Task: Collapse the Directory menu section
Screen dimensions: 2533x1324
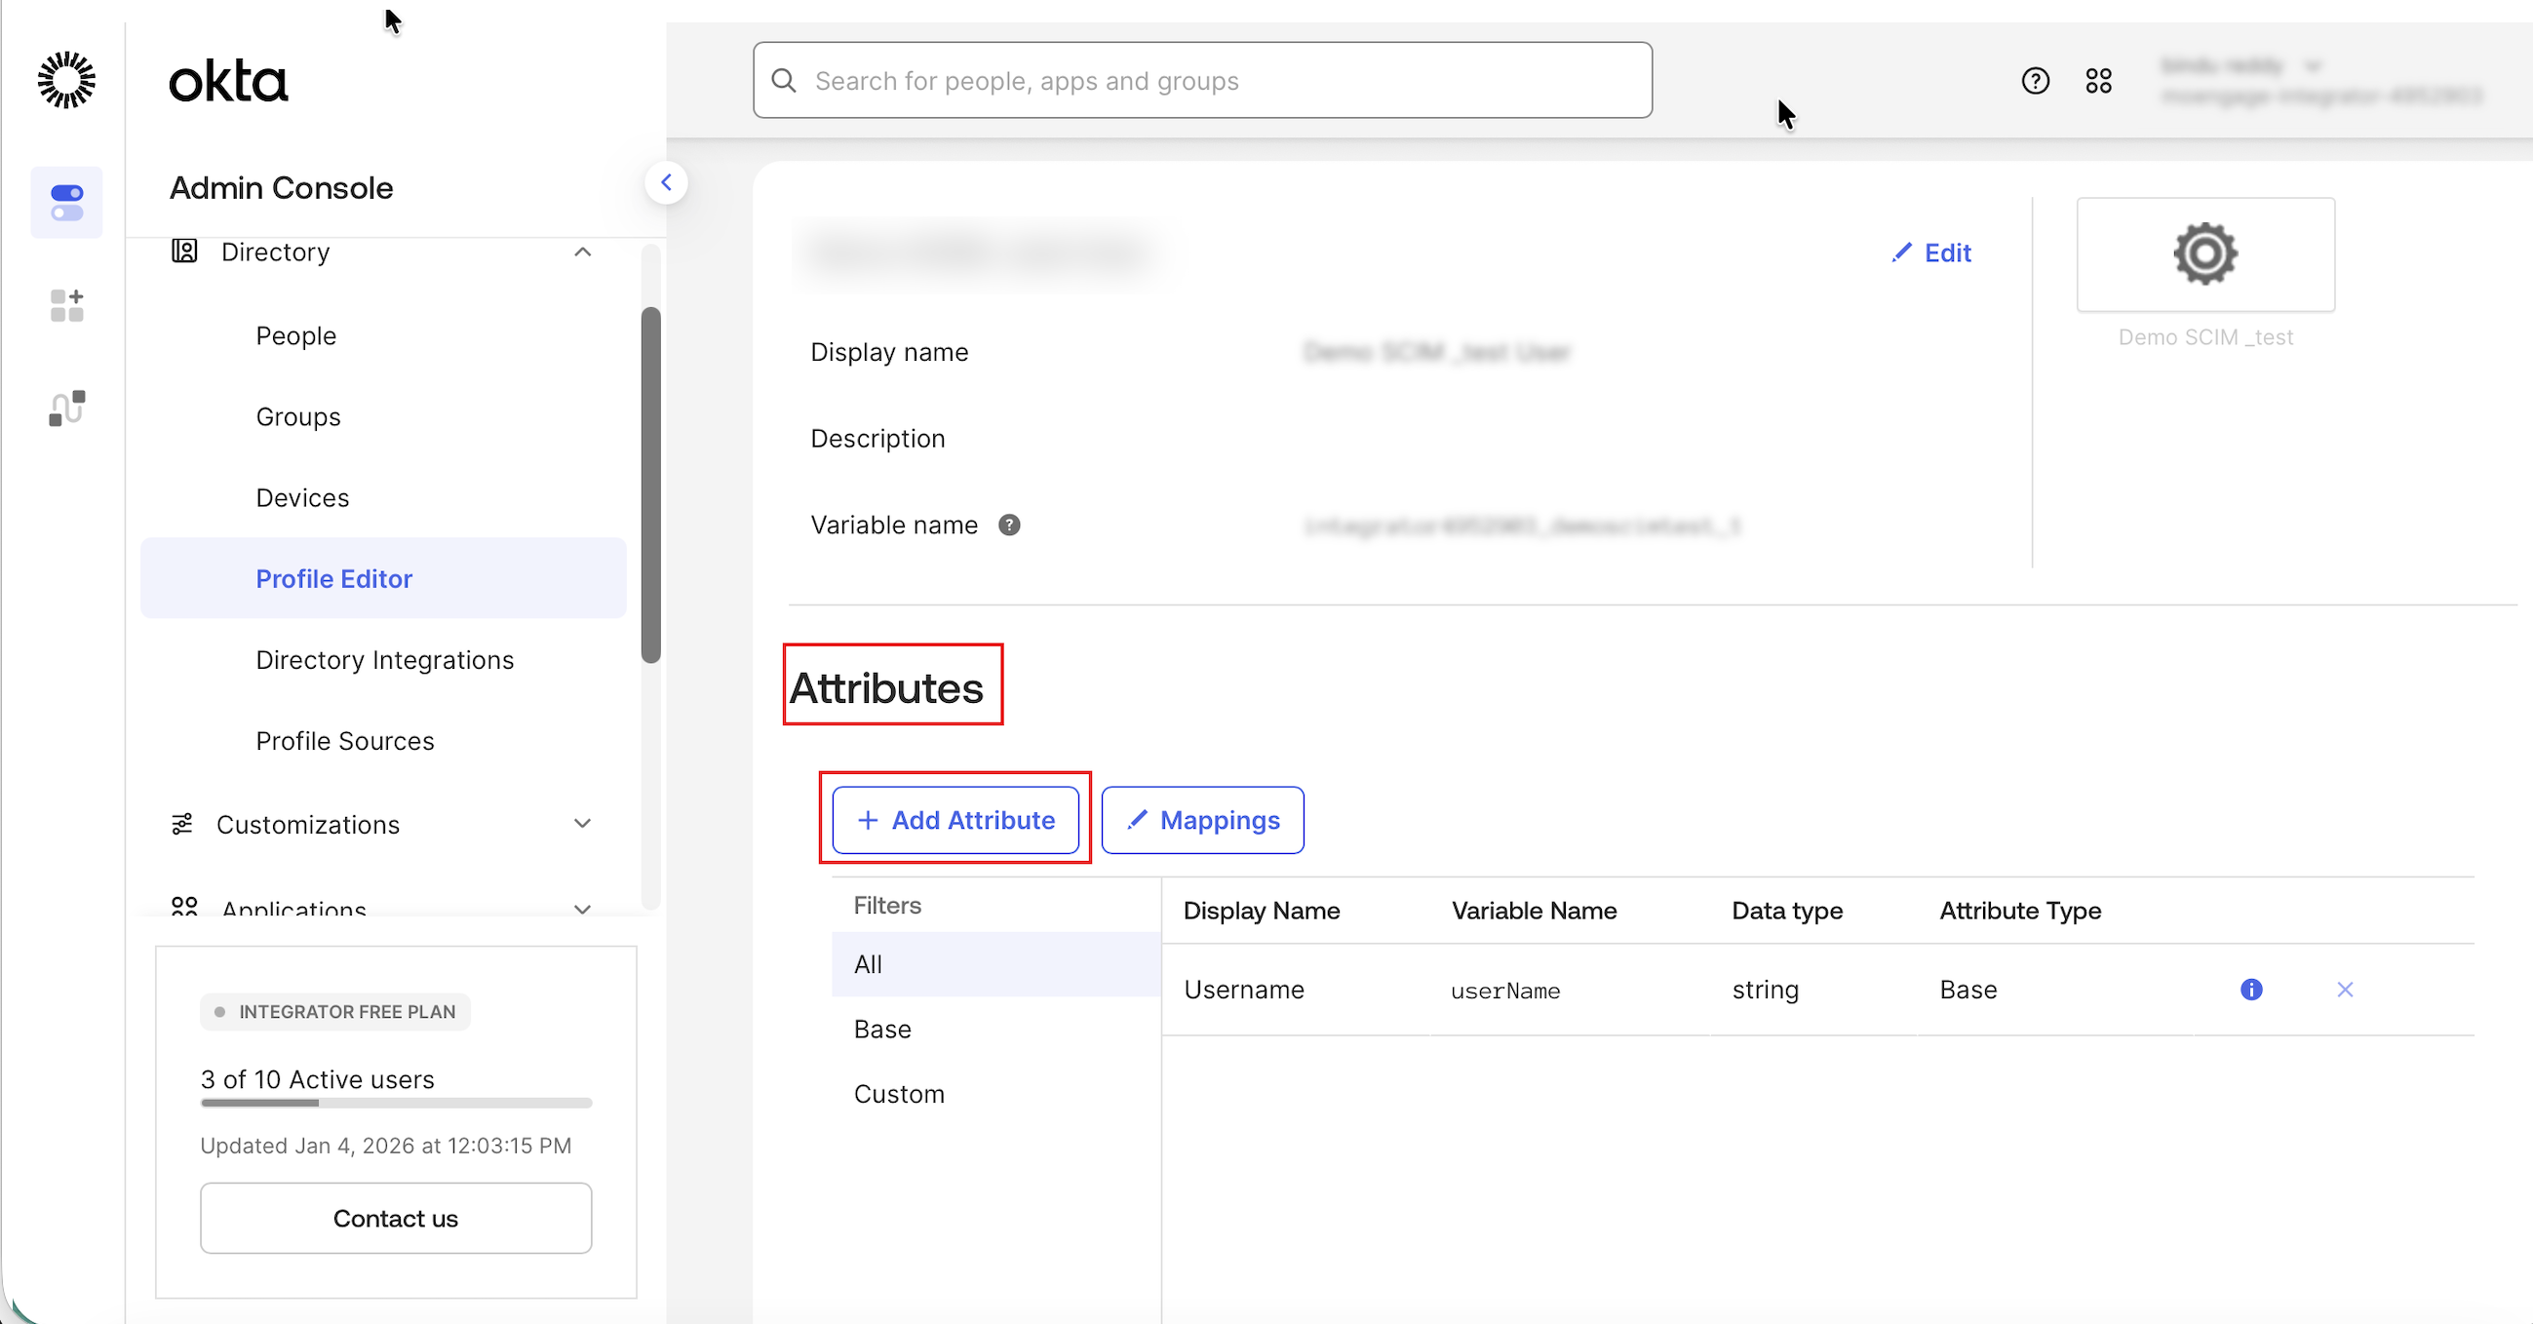Action: tap(582, 253)
